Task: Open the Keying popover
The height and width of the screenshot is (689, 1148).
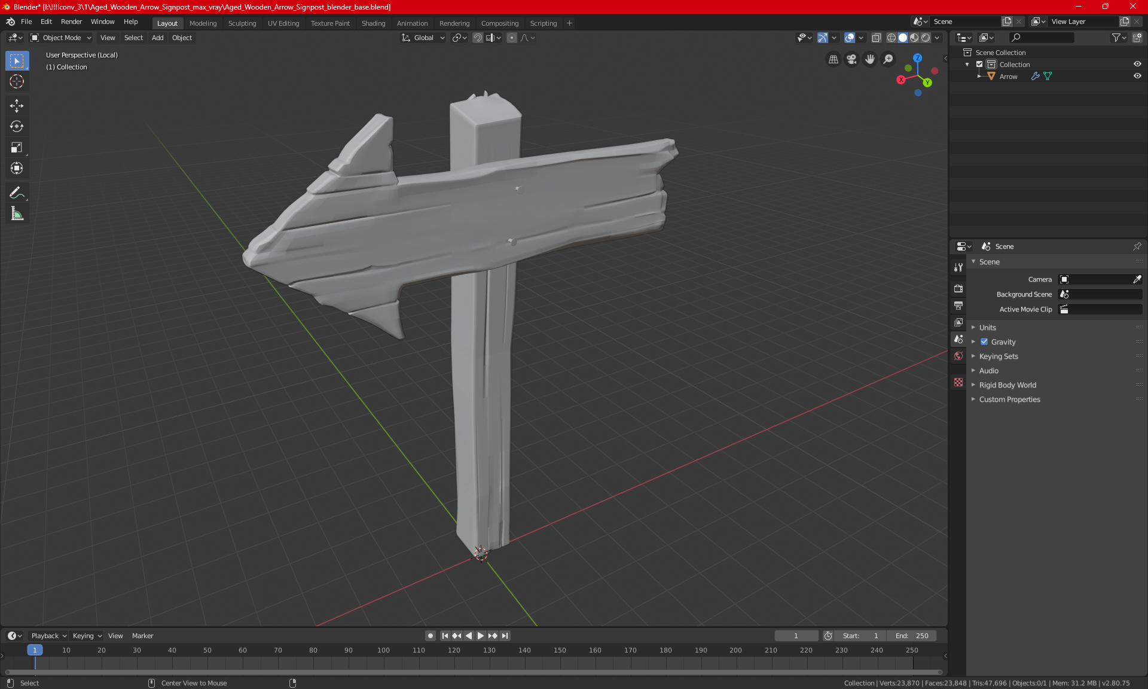Action: point(87,636)
